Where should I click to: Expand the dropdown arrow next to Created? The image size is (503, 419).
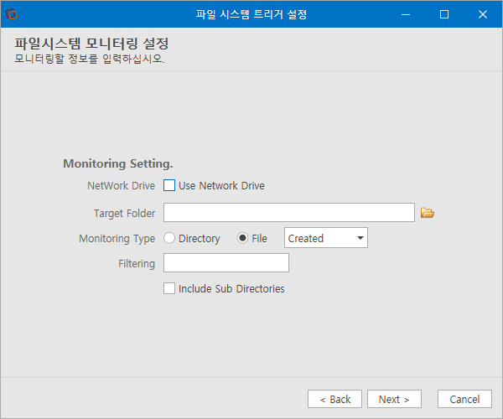pos(360,238)
